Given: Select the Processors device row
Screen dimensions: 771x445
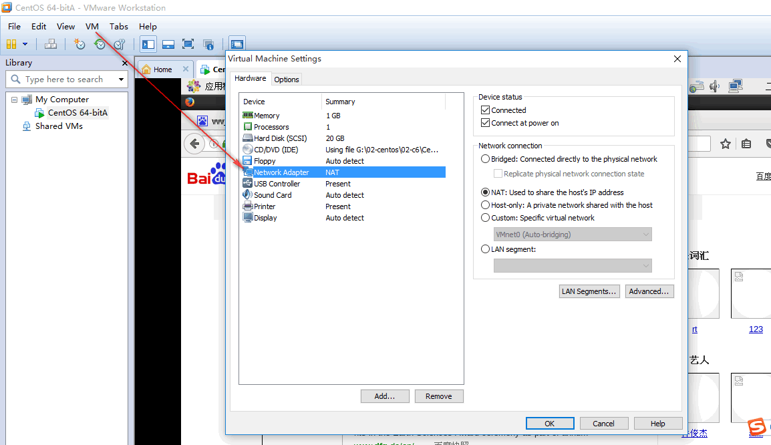Looking at the screenshot, I should (x=343, y=127).
